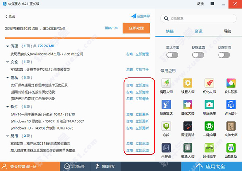242x171 pixels.
Task: Ignore the Windows 10 - 14393 upgrade item
Action: (130, 128)
